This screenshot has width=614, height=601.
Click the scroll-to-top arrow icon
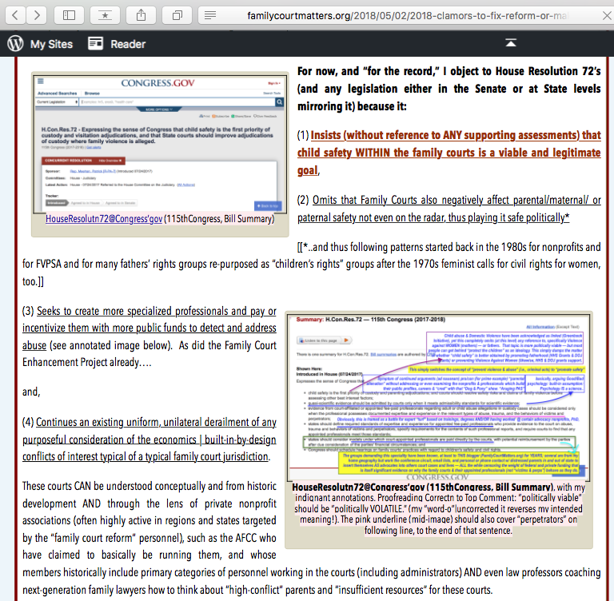(510, 43)
